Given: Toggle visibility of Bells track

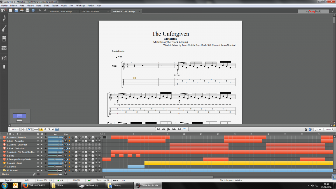Looking at the screenshot, I should 46,156.
